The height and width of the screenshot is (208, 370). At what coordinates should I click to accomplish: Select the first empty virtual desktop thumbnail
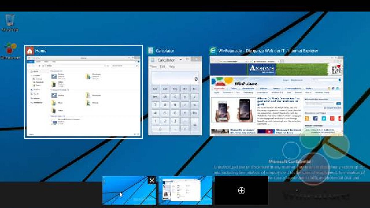[x=129, y=191]
